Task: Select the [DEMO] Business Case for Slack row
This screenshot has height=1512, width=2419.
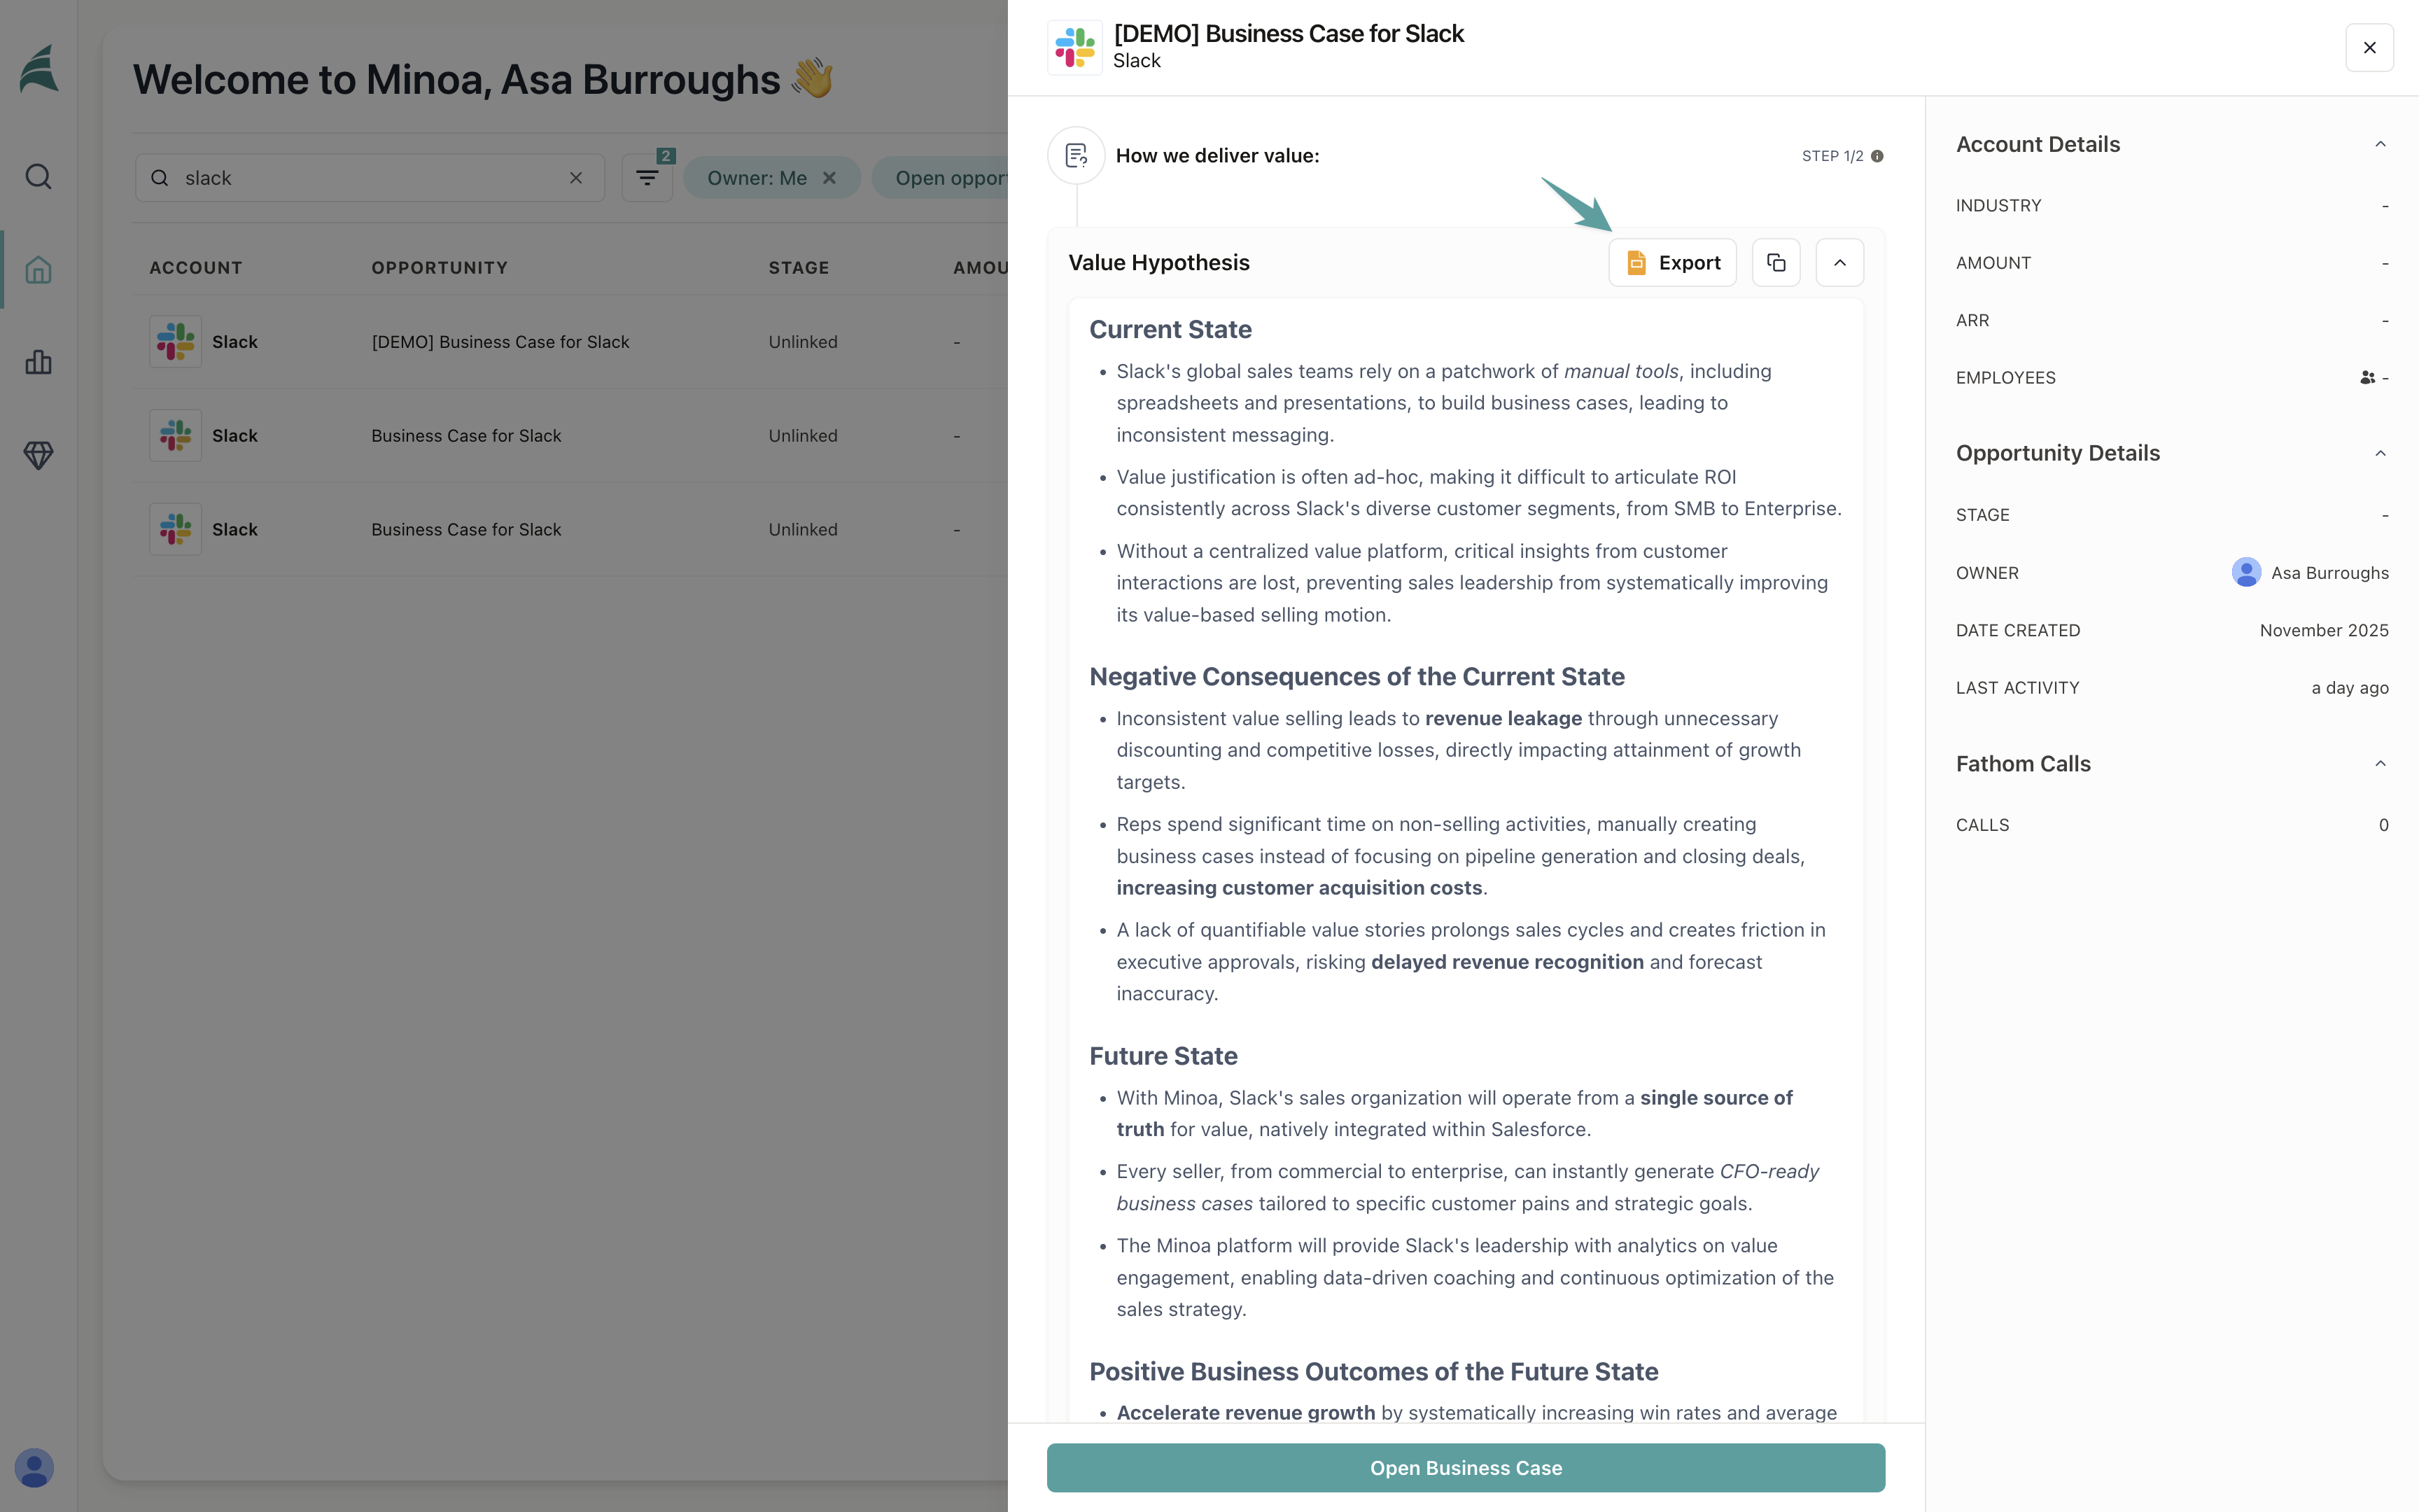Action: (500, 342)
